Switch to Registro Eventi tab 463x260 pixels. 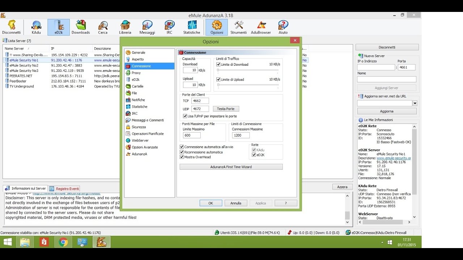(x=64, y=188)
